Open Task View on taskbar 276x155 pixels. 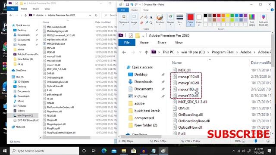(x=94, y=151)
